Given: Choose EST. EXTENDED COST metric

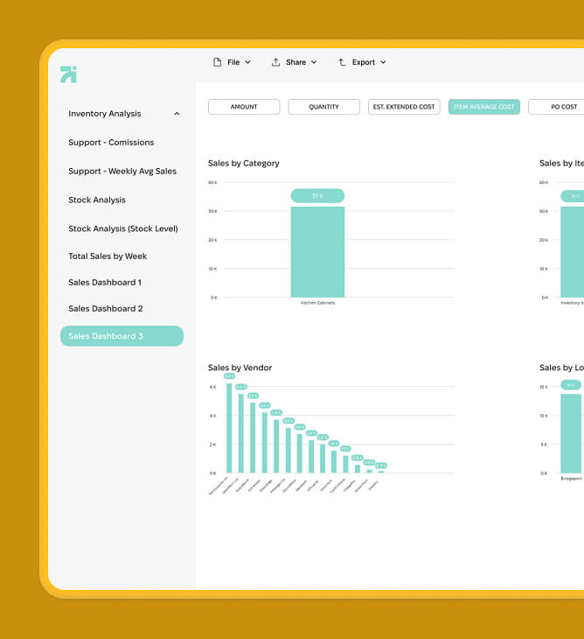Looking at the screenshot, I should (403, 107).
